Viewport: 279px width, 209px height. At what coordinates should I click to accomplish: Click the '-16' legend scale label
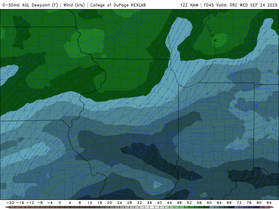20,203
